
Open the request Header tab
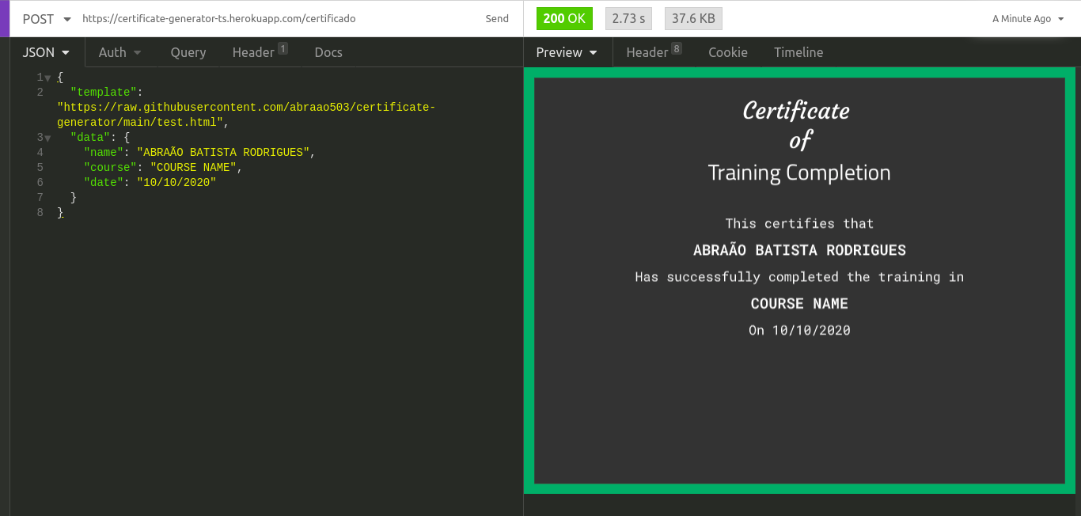253,52
